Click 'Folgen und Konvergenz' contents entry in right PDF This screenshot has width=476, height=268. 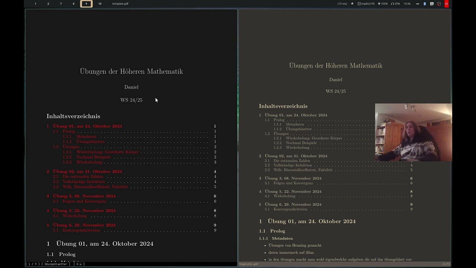tap(293, 183)
